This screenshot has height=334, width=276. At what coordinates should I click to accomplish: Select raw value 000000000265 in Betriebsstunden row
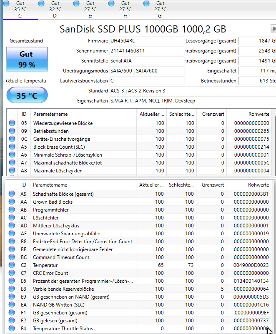(x=251, y=131)
